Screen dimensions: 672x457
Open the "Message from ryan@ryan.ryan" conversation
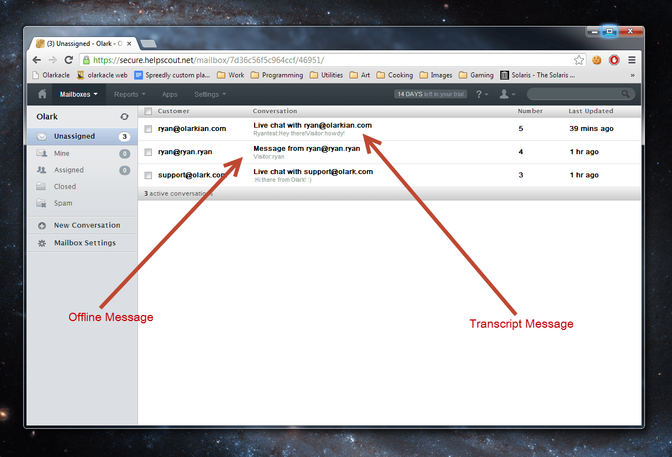[306, 149]
